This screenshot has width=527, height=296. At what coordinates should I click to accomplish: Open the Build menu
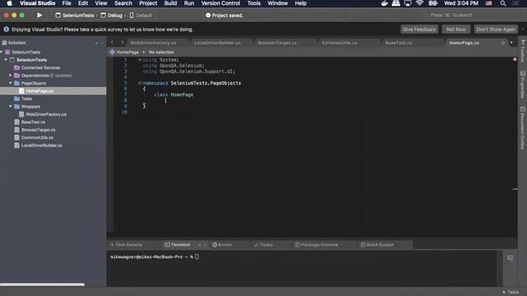tap(170, 3)
